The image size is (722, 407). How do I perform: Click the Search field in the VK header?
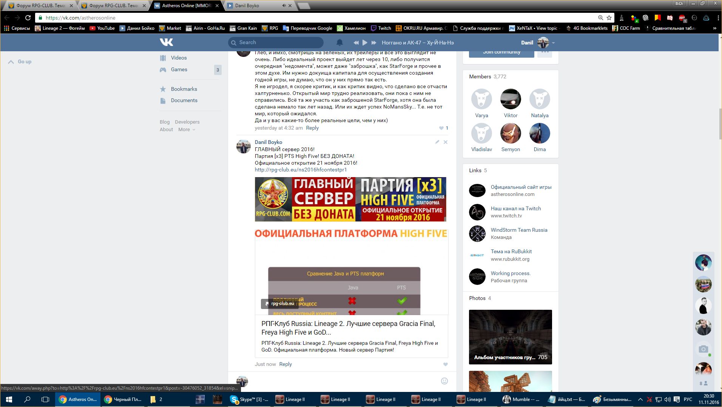[276, 43]
